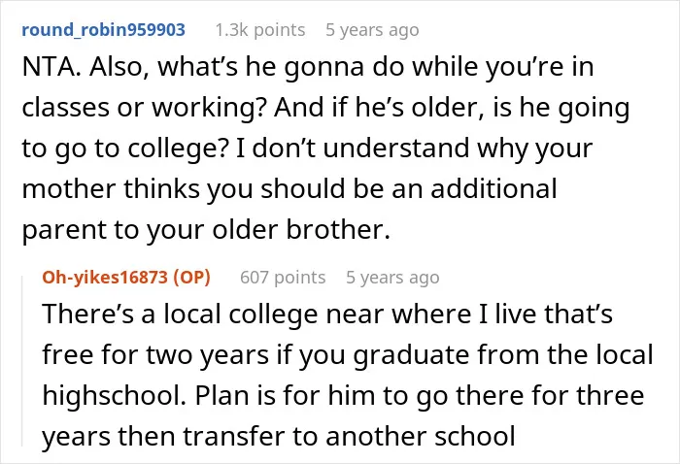Click the (OP) badge beside Oh-yikes16873
The image size is (680, 464).
191,277
